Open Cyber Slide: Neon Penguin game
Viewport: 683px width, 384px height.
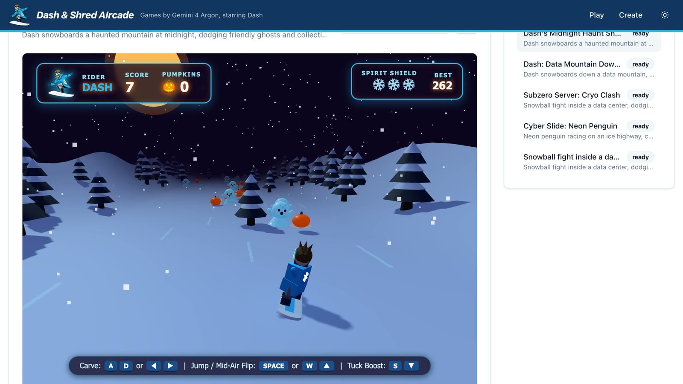tap(589, 131)
